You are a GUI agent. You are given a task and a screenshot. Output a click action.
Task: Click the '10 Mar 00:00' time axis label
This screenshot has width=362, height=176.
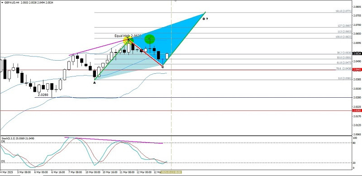(x=93, y=172)
